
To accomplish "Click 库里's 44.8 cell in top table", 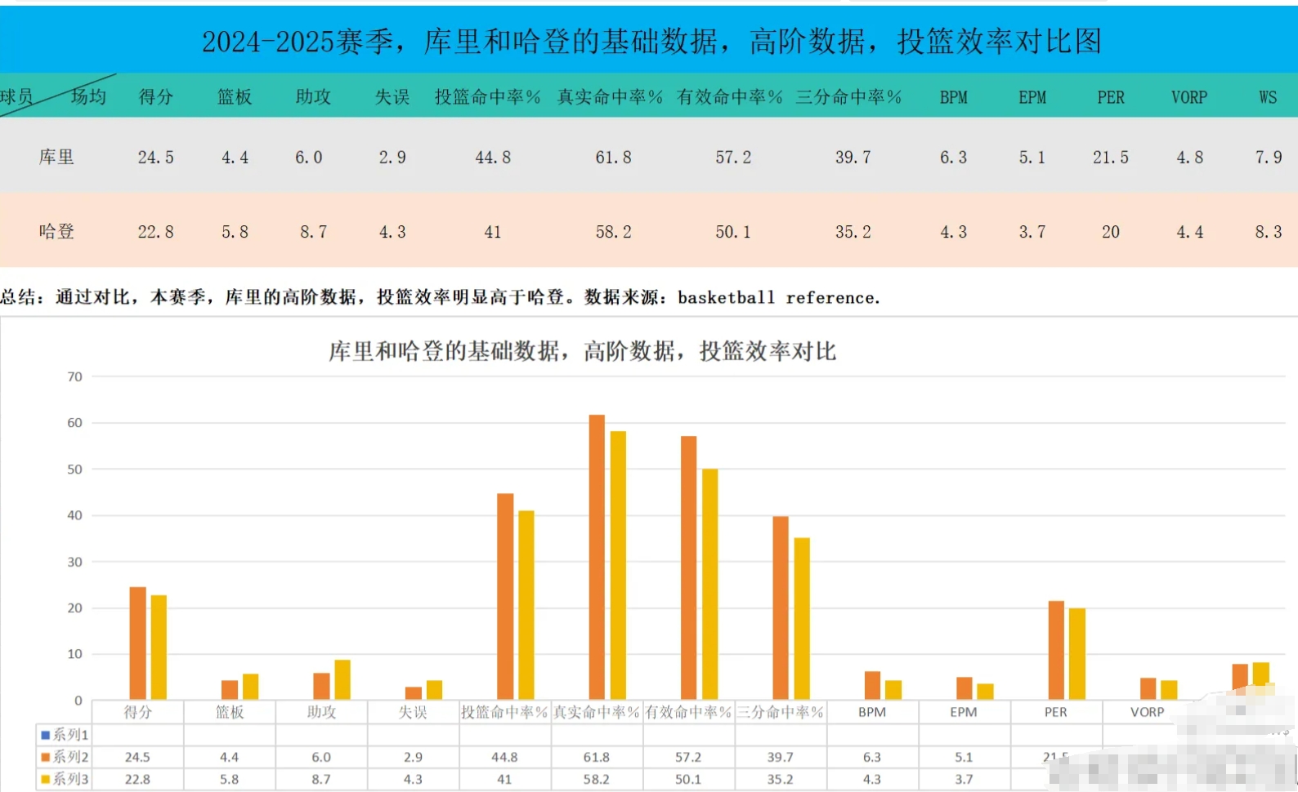I will click(x=493, y=158).
